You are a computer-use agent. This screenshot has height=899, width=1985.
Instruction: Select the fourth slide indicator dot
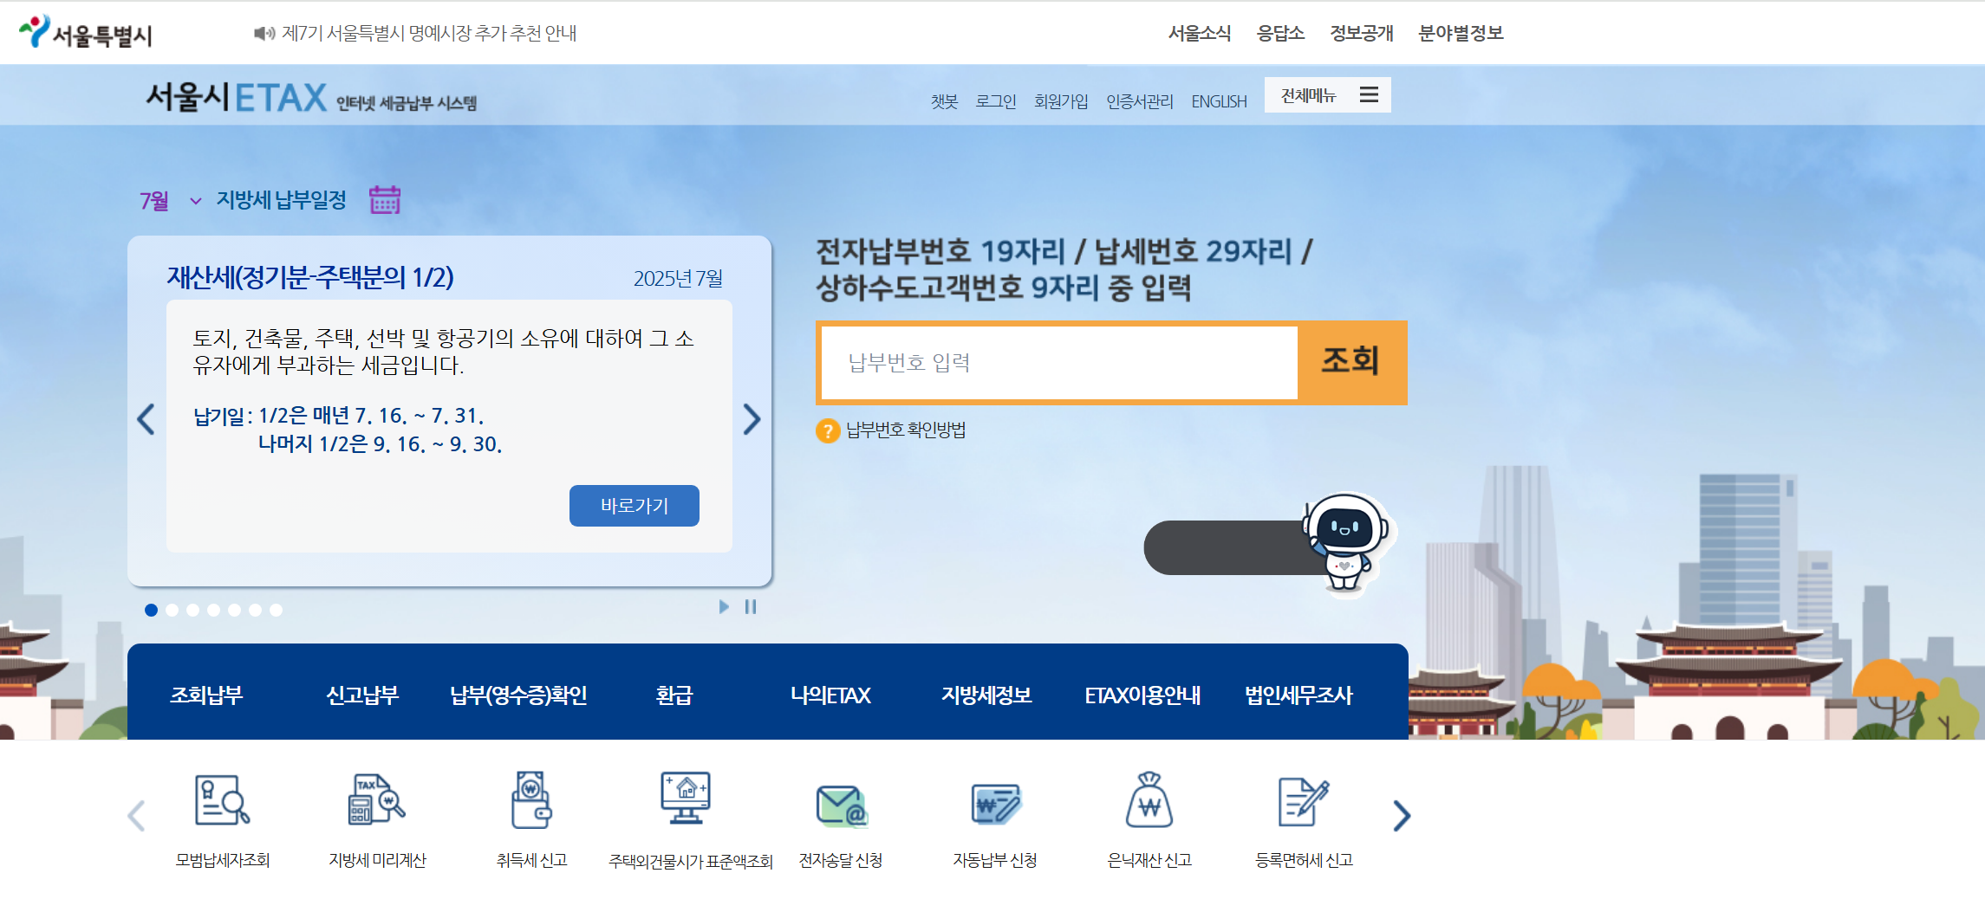pyautogui.click(x=213, y=610)
